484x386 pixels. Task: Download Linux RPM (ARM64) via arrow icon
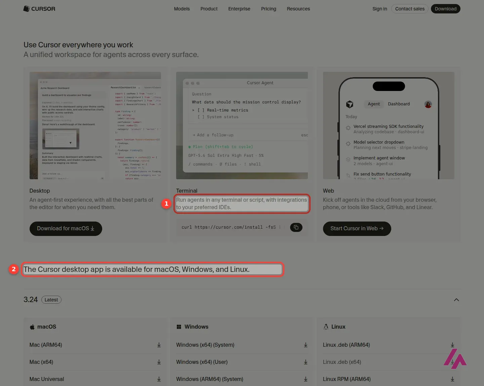pos(452,379)
